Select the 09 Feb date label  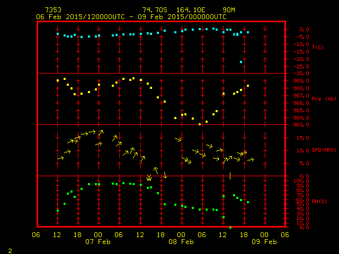point(264,242)
